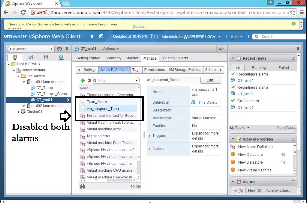307x203 pixels.
Task: Collapse the Datacentertanu tree node
Action: 14,70
